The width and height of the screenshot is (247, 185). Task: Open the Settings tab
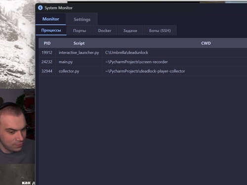point(82,19)
